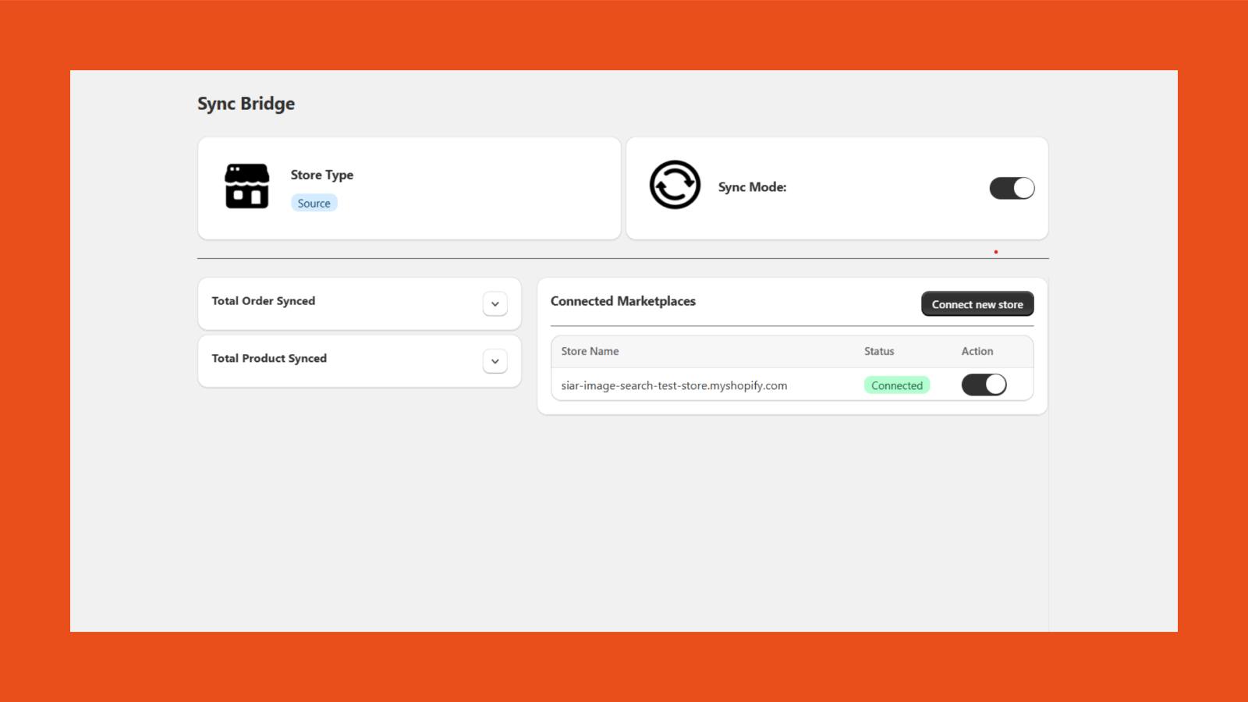
Task: Expand the Total Product Synced panel
Action: pos(495,361)
